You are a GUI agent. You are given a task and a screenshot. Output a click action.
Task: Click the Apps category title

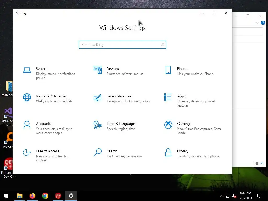(181, 96)
